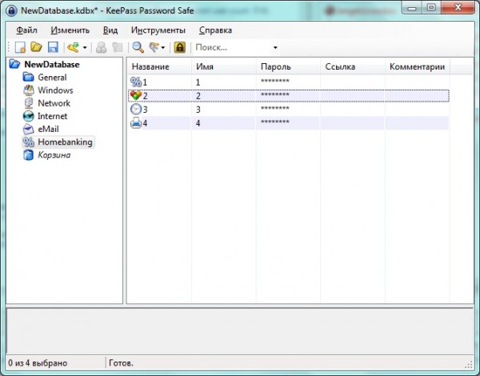Click masked password of entry 3

pos(275,108)
